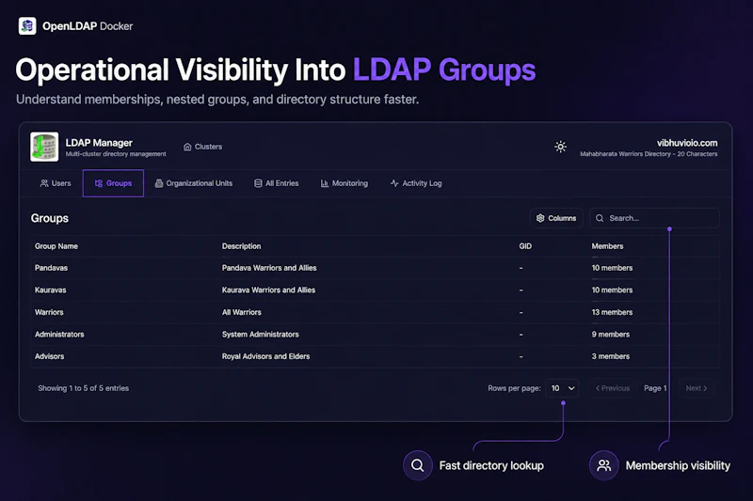The width and height of the screenshot is (753, 501).
Task: Go to the Monitoring tab
Action: point(344,183)
